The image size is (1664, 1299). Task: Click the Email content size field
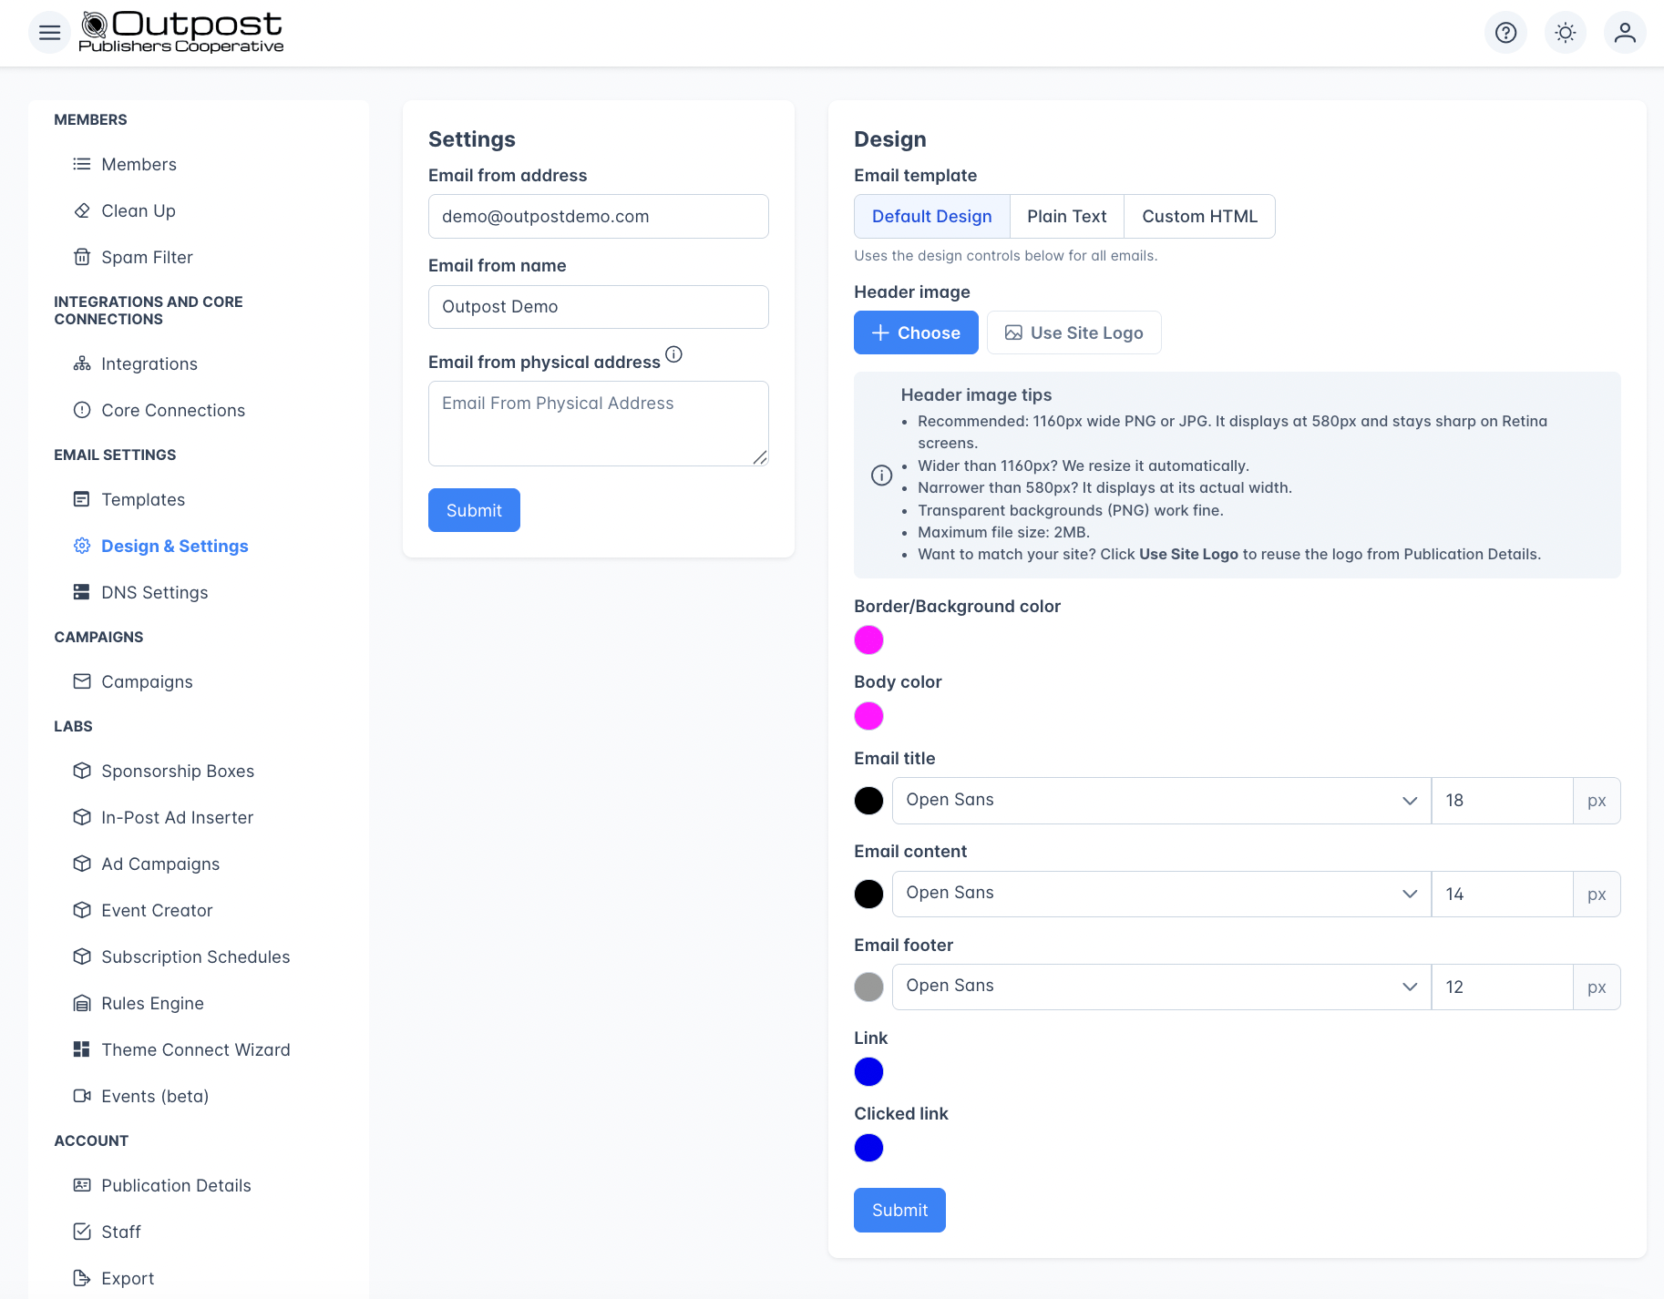[1502, 894]
